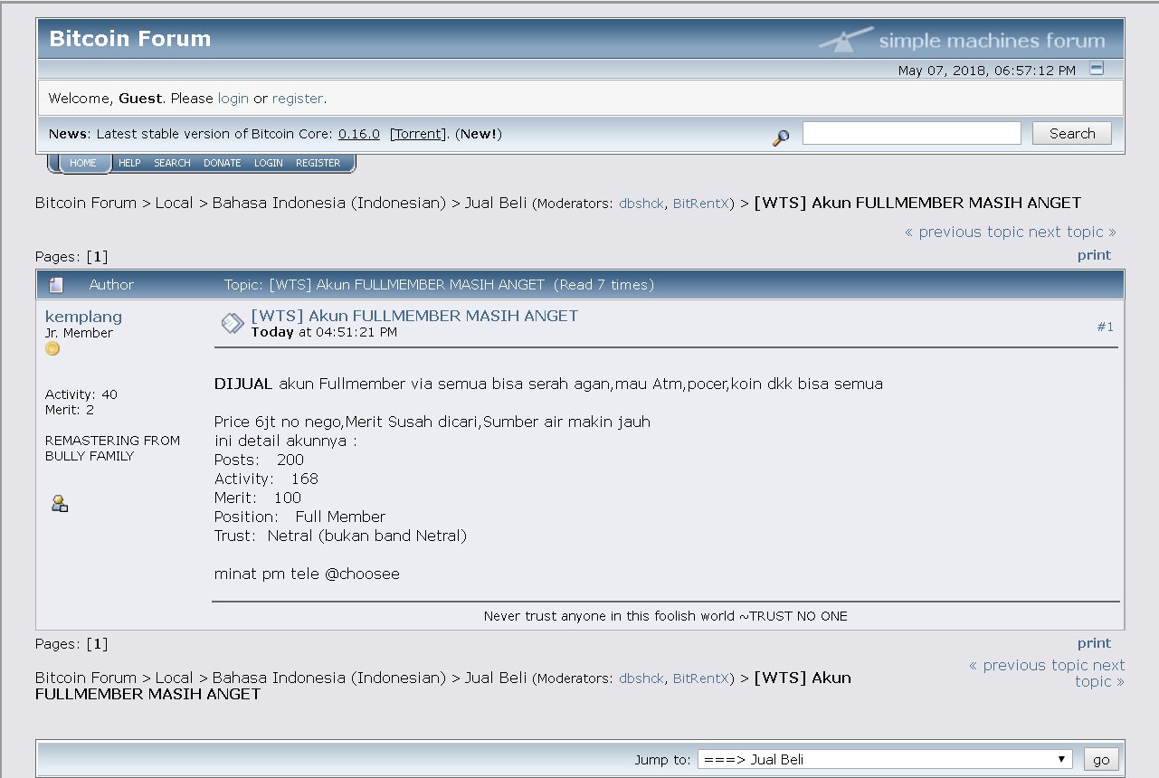
Task: Click the register link in the welcome message
Action: (298, 98)
